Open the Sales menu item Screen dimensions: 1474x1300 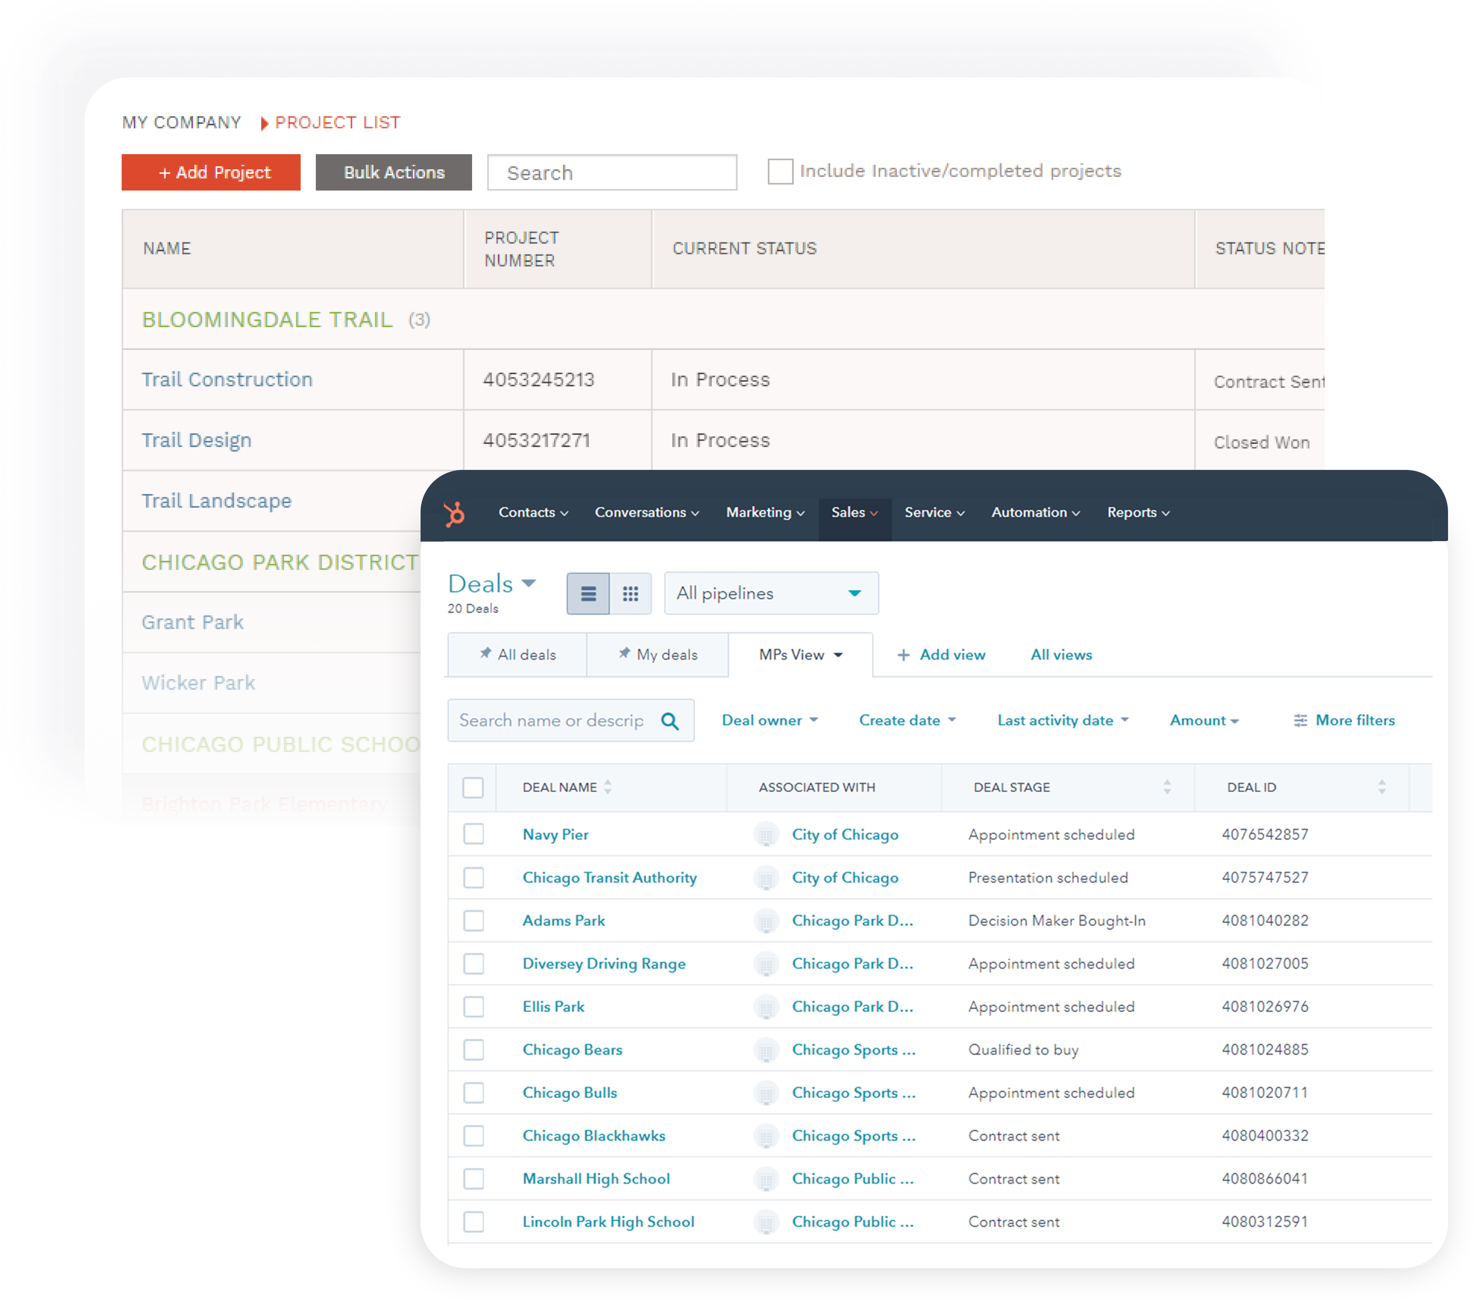tap(851, 512)
